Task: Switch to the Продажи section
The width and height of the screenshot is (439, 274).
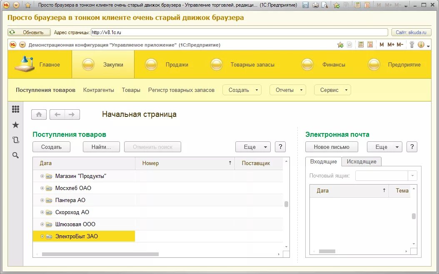Action: 167,64
